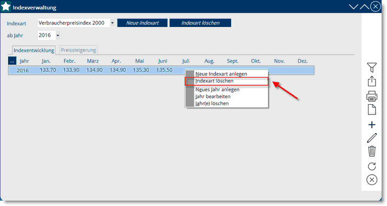The image size is (387, 206).
Task: Click the Juli column header
Action: click(x=186, y=61)
